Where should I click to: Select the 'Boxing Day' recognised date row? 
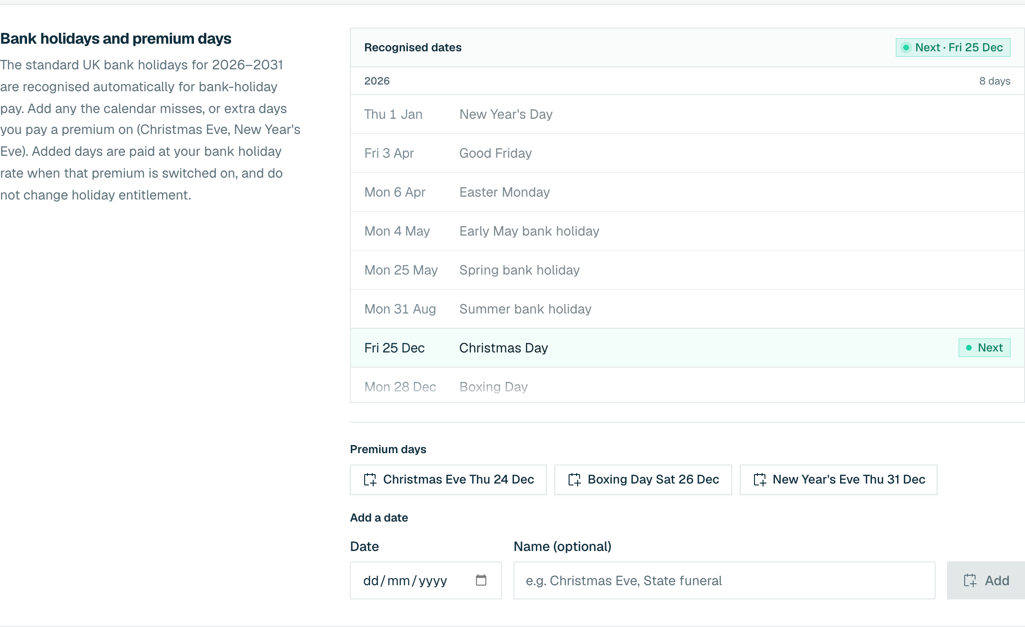(687, 385)
